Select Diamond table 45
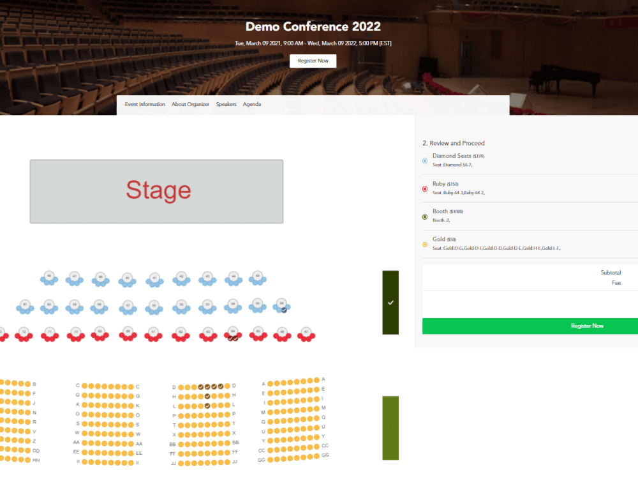Viewport: 638px width, 479px height. (x=128, y=280)
